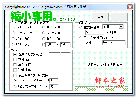Click the 请将图片文件拖放到这里 drop area text

(x=105, y=65)
